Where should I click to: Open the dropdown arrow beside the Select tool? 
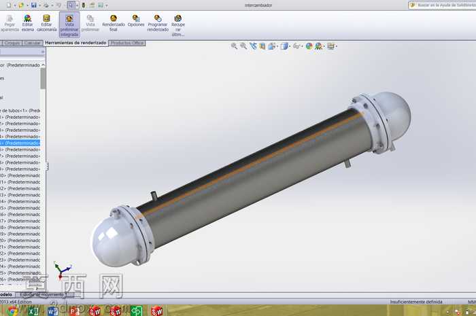[77, 5]
